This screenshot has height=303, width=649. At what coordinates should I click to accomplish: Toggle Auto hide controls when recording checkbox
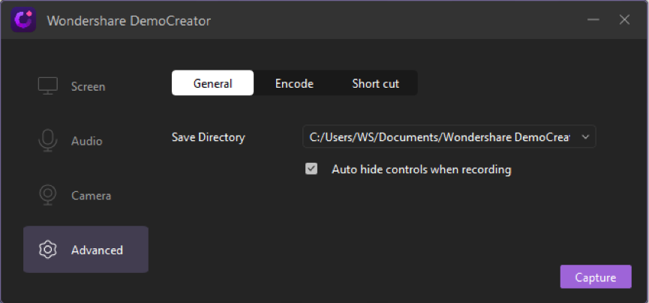coord(311,169)
